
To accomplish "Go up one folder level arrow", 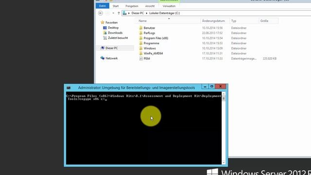I will point(119,13).
